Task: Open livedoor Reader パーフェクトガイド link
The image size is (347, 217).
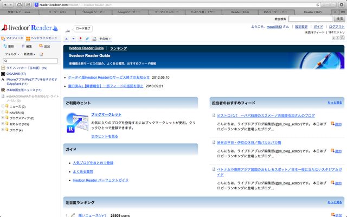Action: point(100,180)
